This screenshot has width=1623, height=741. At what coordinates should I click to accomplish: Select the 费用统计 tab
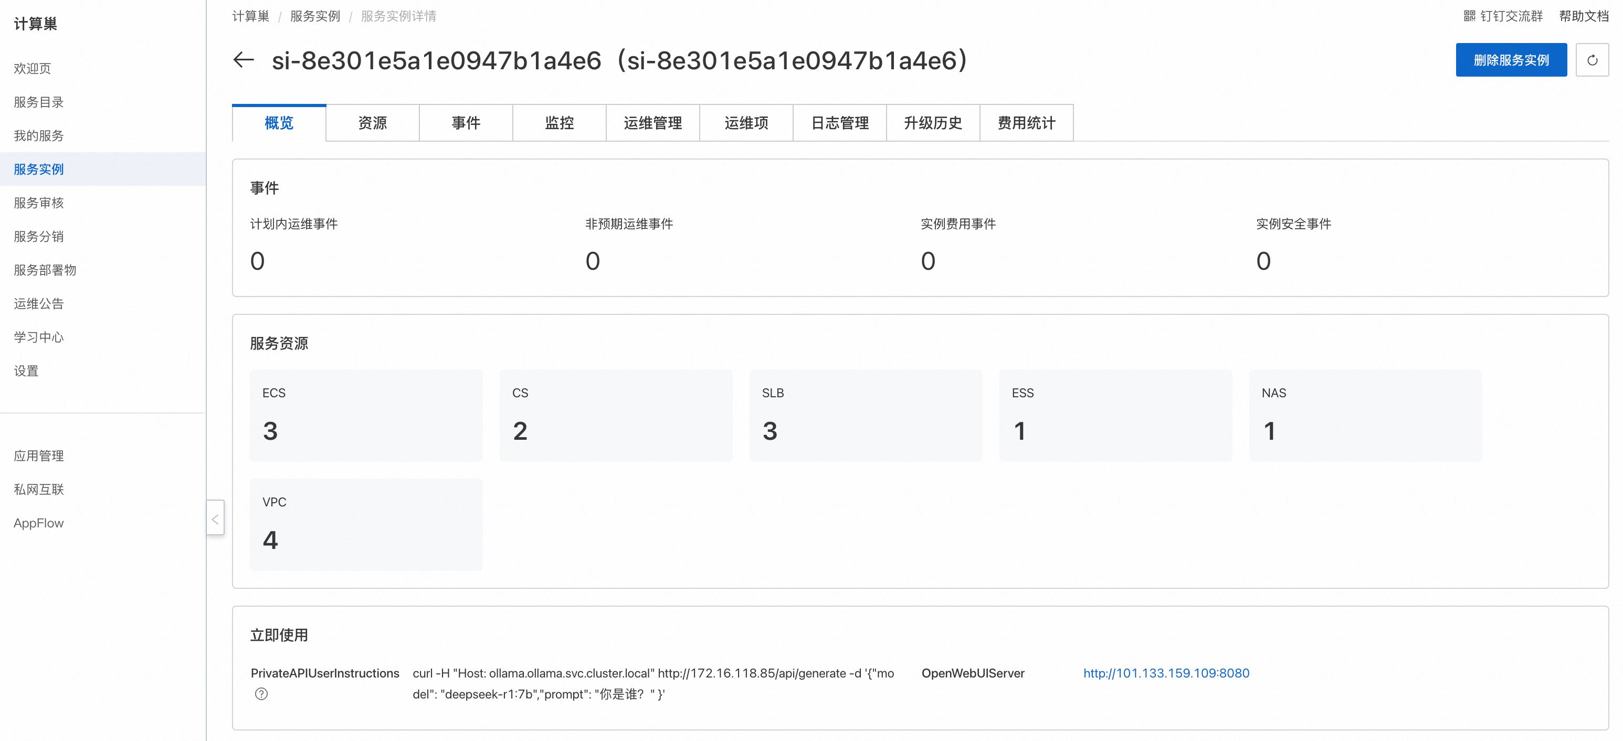click(x=1026, y=123)
